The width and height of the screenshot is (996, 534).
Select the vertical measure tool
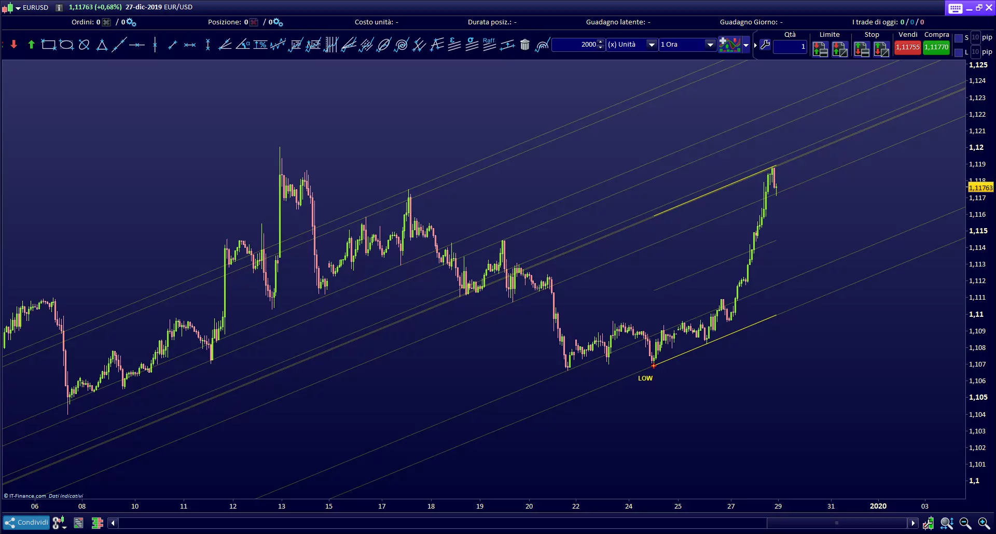(208, 45)
